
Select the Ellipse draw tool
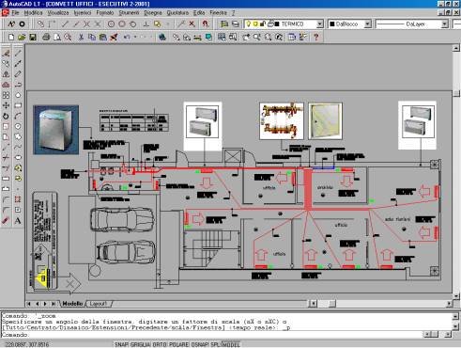click(18, 158)
